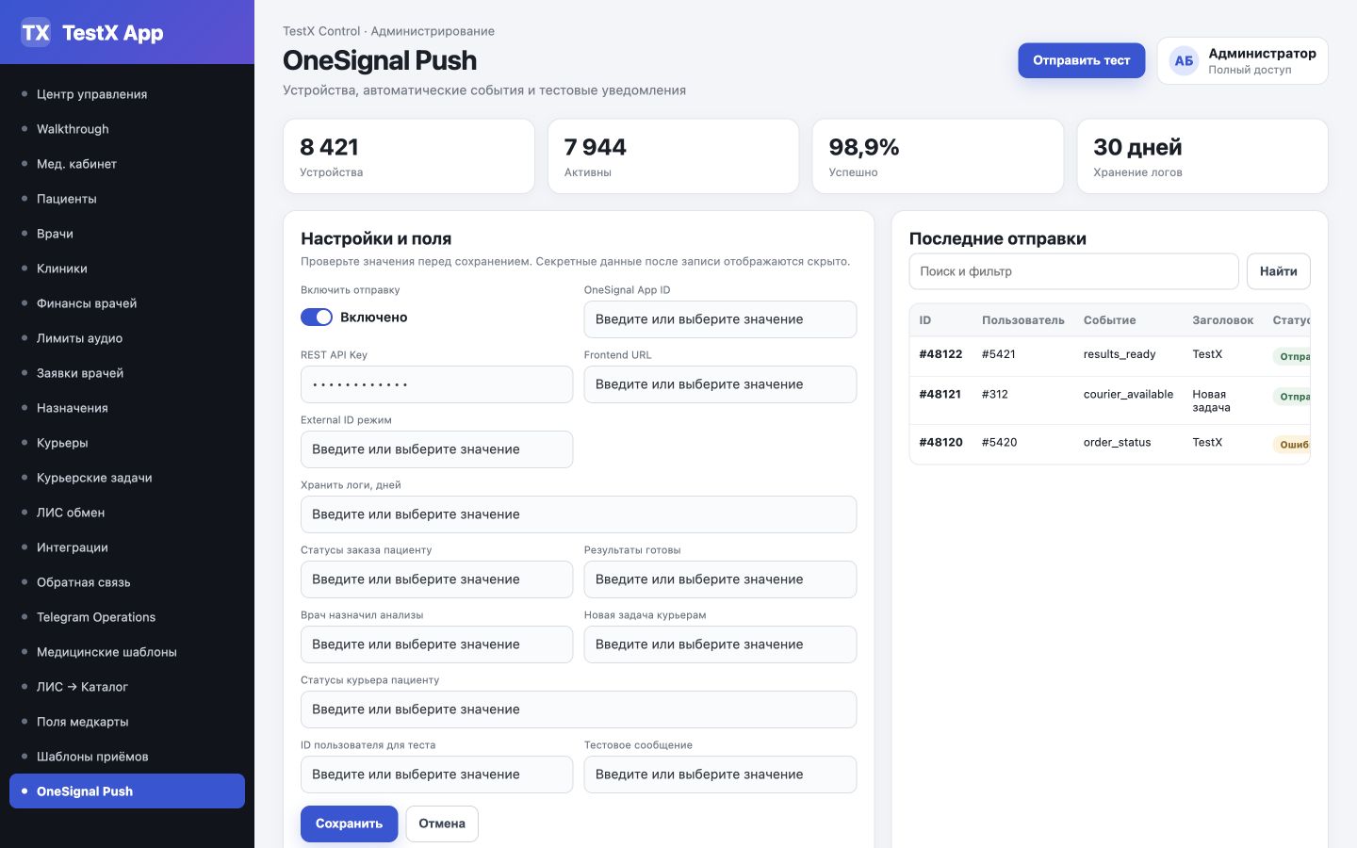Open Поля медкарты page
Viewport: 1357px width, 848px height.
click(x=127, y=722)
